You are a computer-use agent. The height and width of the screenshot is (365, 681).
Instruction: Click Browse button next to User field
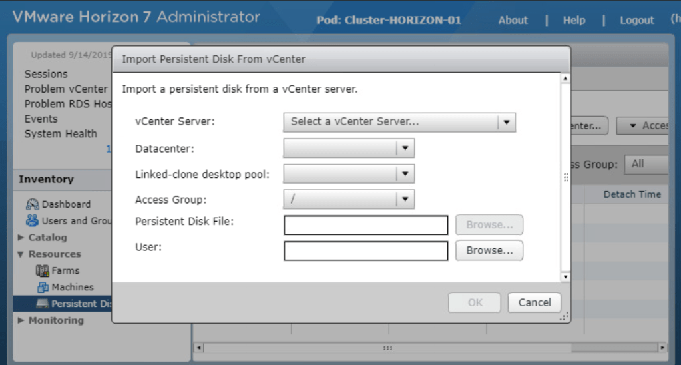coord(489,250)
